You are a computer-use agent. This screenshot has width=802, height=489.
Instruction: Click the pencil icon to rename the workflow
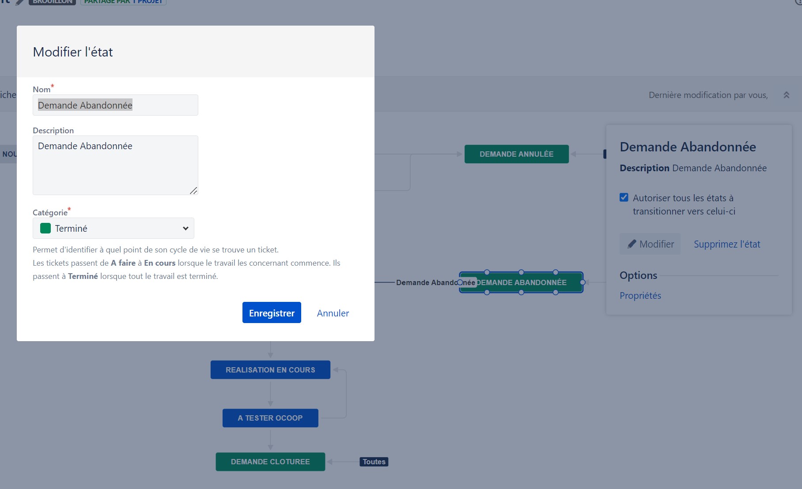click(x=19, y=2)
